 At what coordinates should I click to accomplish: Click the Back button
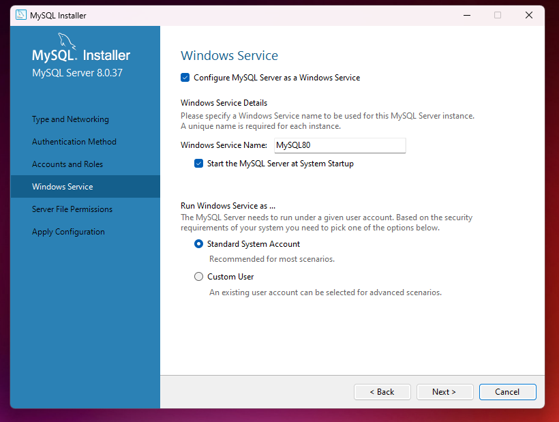382,392
